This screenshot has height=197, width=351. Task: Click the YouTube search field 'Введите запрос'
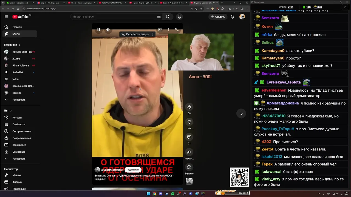pyautogui.click(x=114, y=17)
